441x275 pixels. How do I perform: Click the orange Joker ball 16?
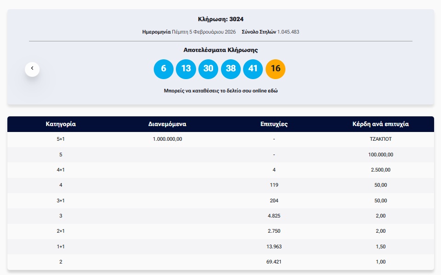[275, 69]
